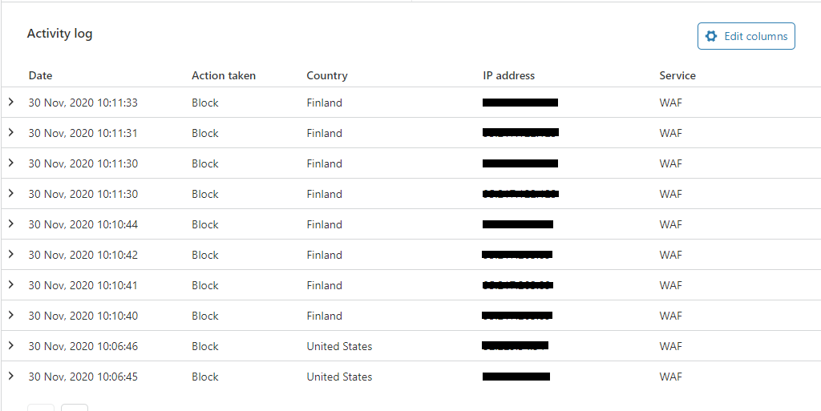The width and height of the screenshot is (821, 411).
Task: Expand the 10:11:31 log entry chevron
Action: [11, 132]
